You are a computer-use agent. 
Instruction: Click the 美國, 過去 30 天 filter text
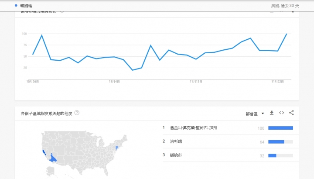click(x=285, y=6)
